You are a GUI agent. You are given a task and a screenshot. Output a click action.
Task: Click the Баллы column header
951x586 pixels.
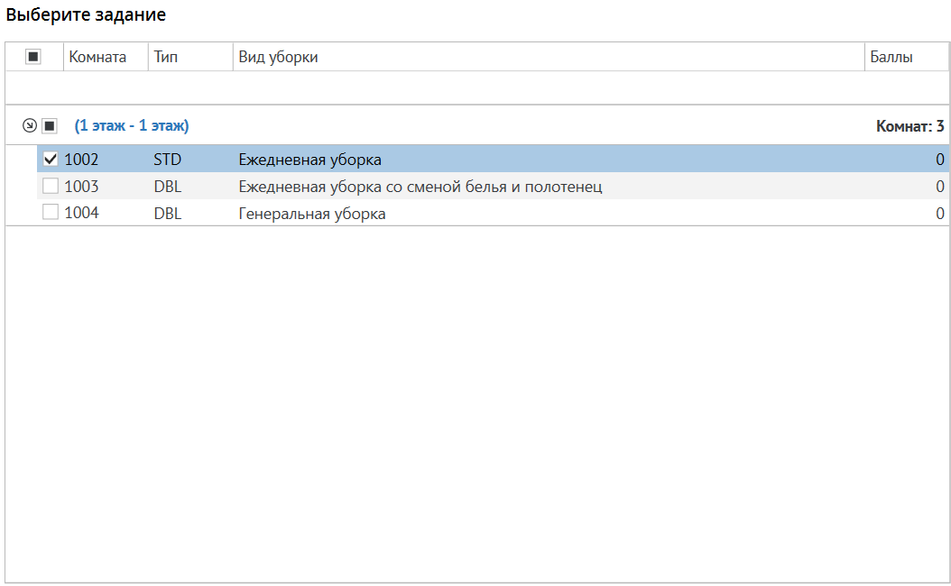tap(891, 57)
